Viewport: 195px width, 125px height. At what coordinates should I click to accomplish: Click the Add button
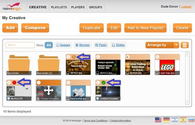(10, 28)
